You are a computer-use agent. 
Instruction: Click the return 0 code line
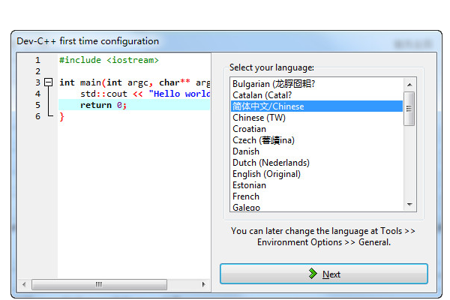coord(103,105)
